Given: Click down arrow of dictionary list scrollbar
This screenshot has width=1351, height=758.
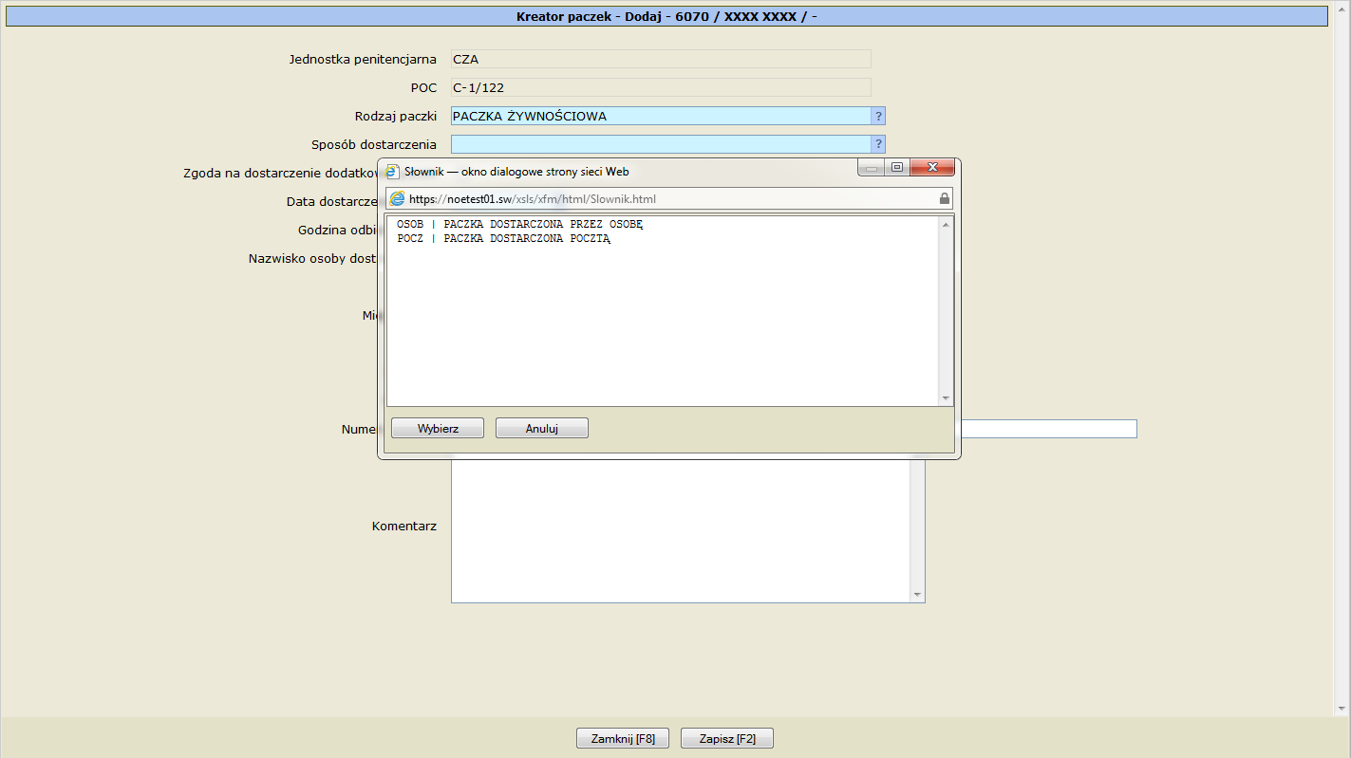Looking at the screenshot, I should (x=946, y=398).
